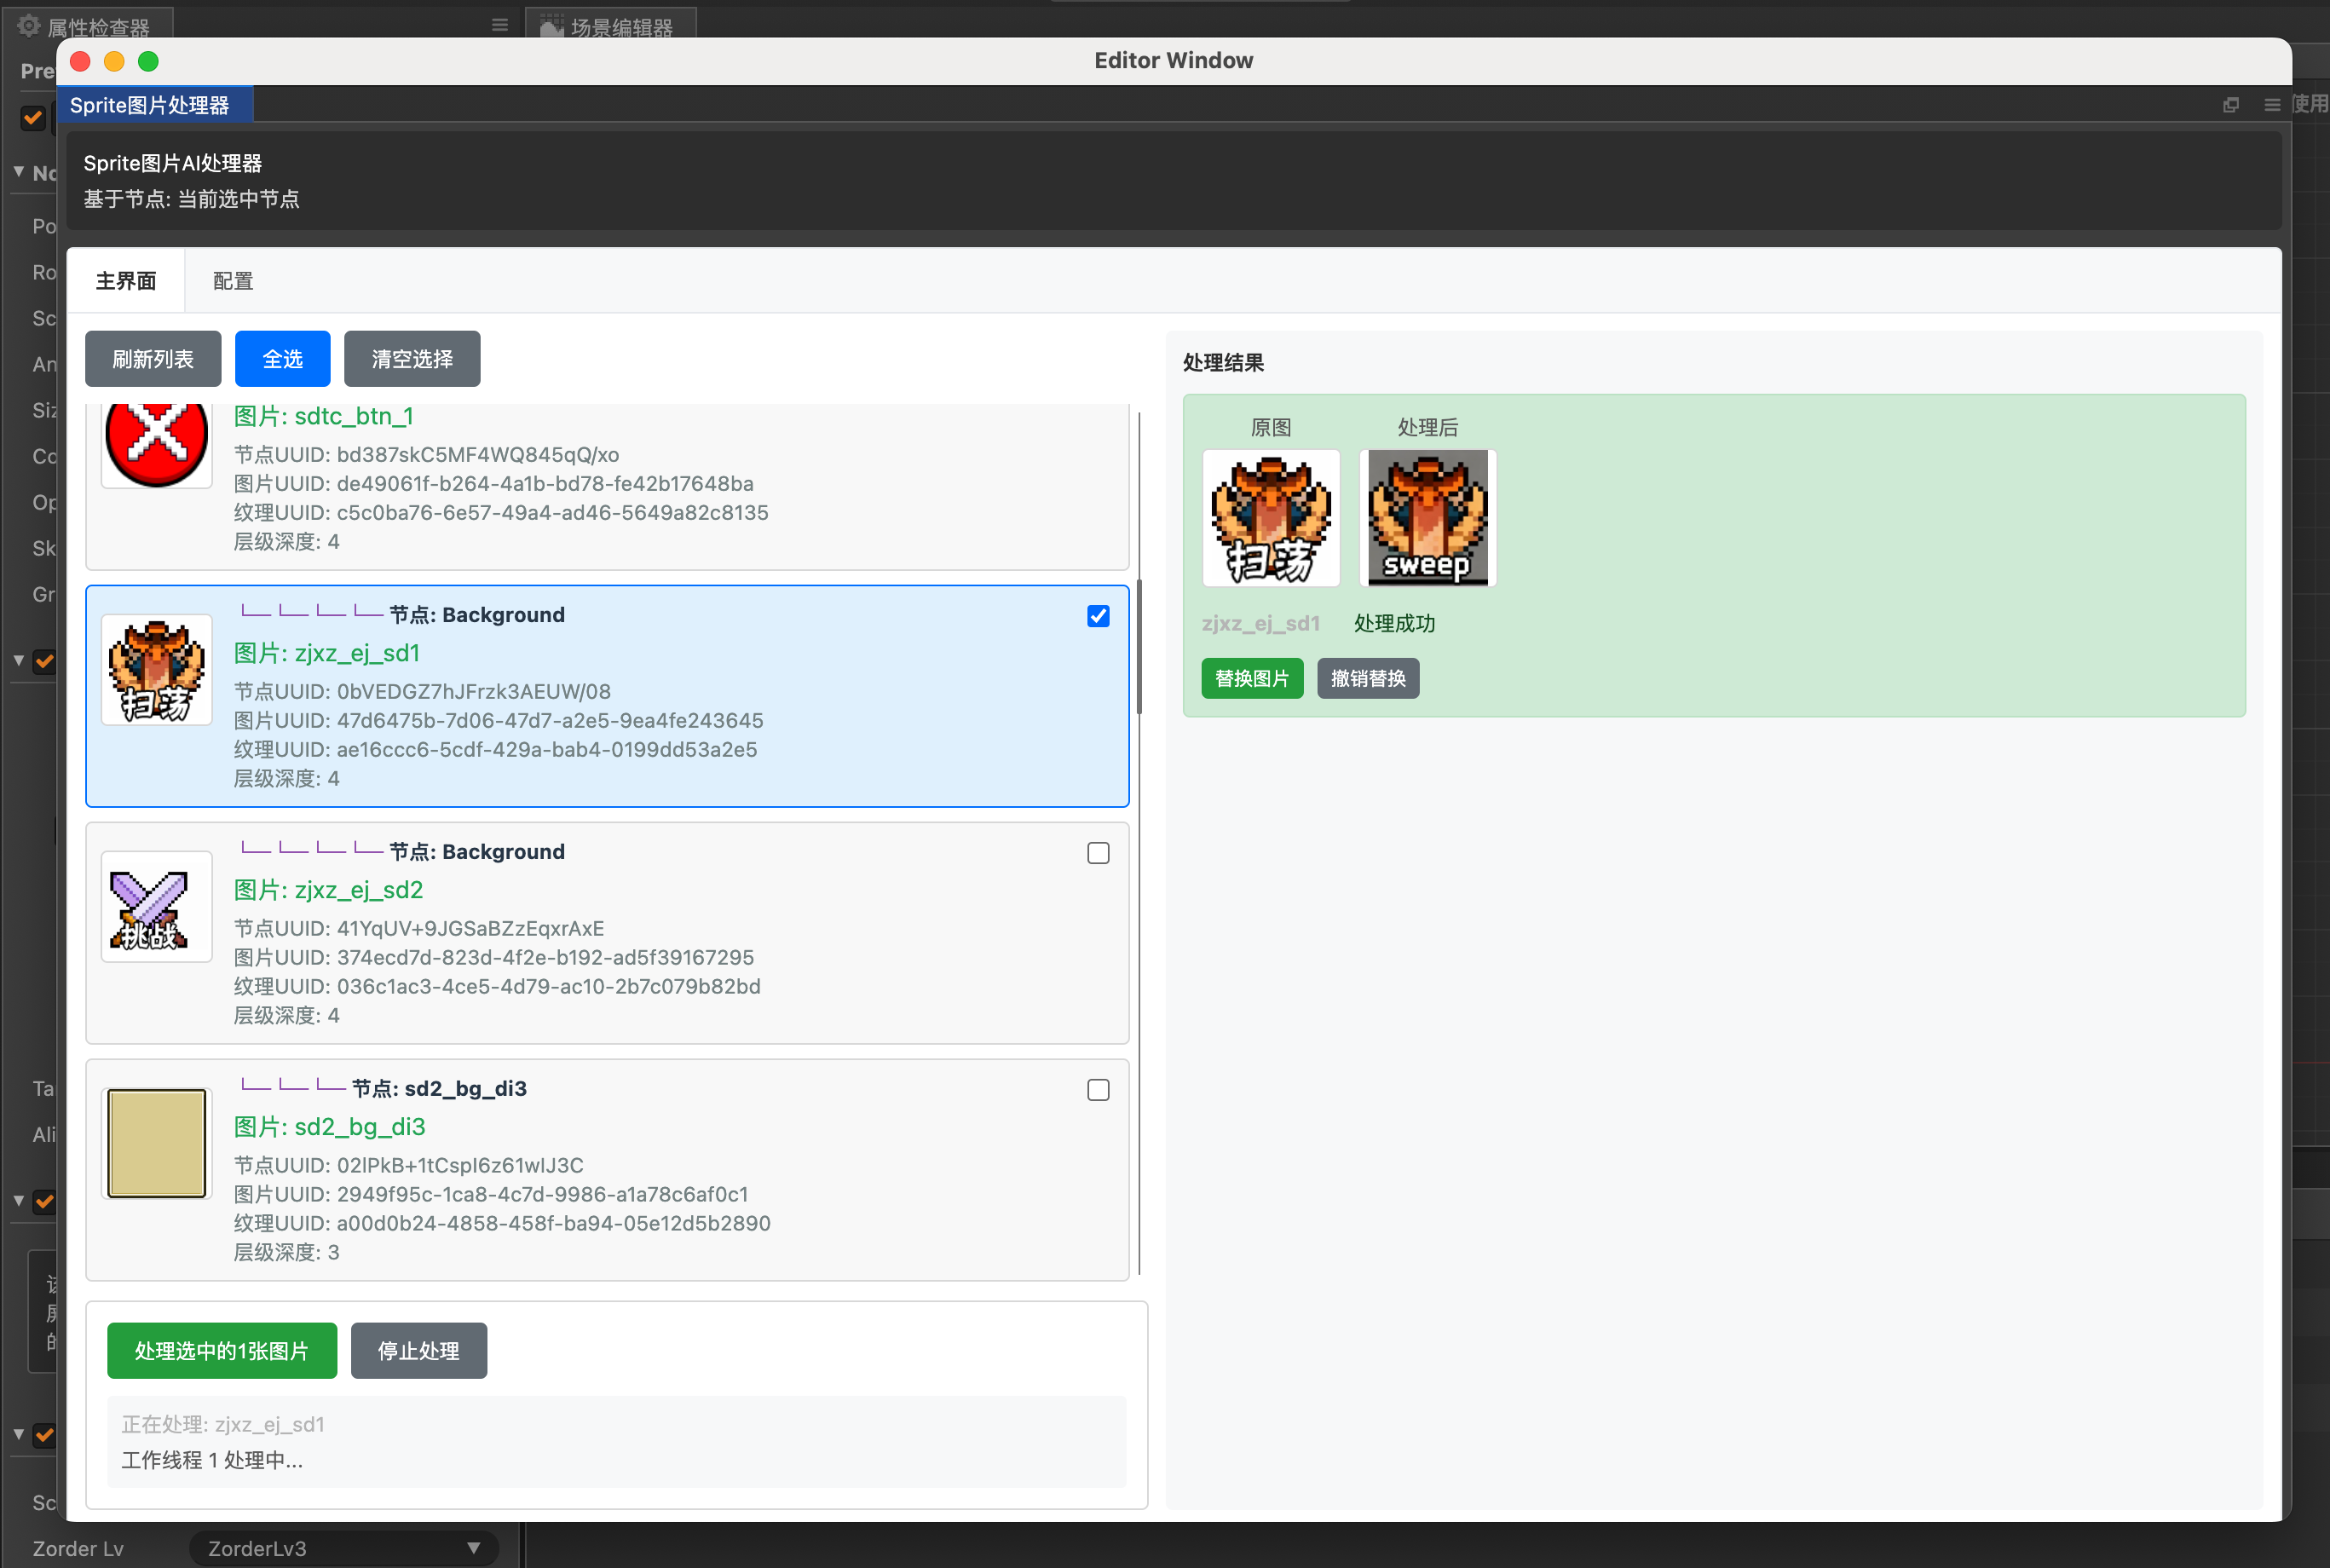Switch to the 配置 tab

pyautogui.click(x=233, y=281)
